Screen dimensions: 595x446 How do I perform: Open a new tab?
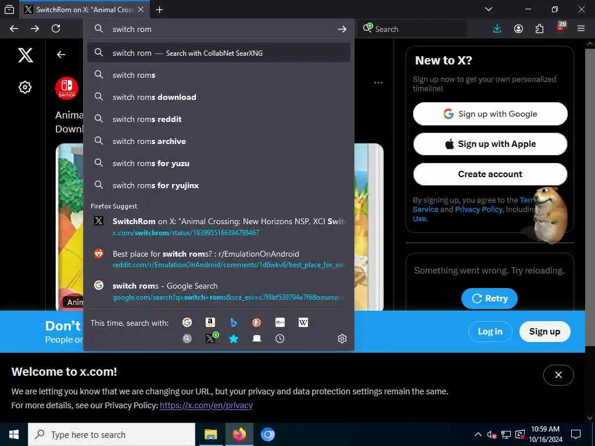point(159,10)
